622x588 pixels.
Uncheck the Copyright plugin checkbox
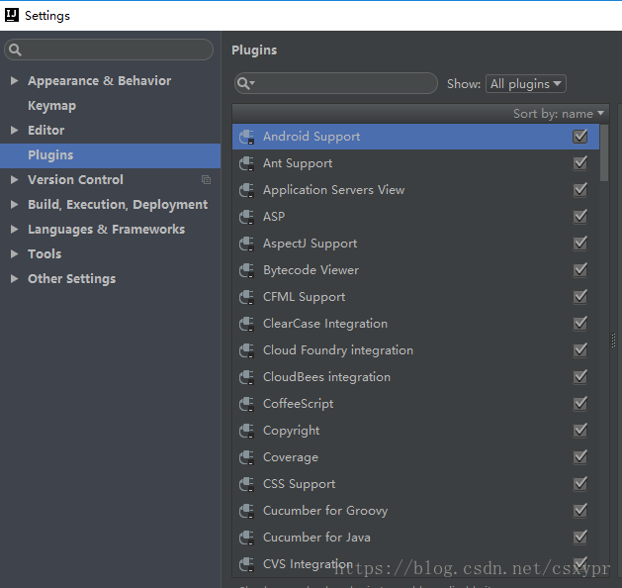coord(579,431)
